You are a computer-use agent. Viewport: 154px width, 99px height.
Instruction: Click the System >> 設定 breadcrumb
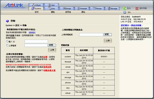[12, 25]
